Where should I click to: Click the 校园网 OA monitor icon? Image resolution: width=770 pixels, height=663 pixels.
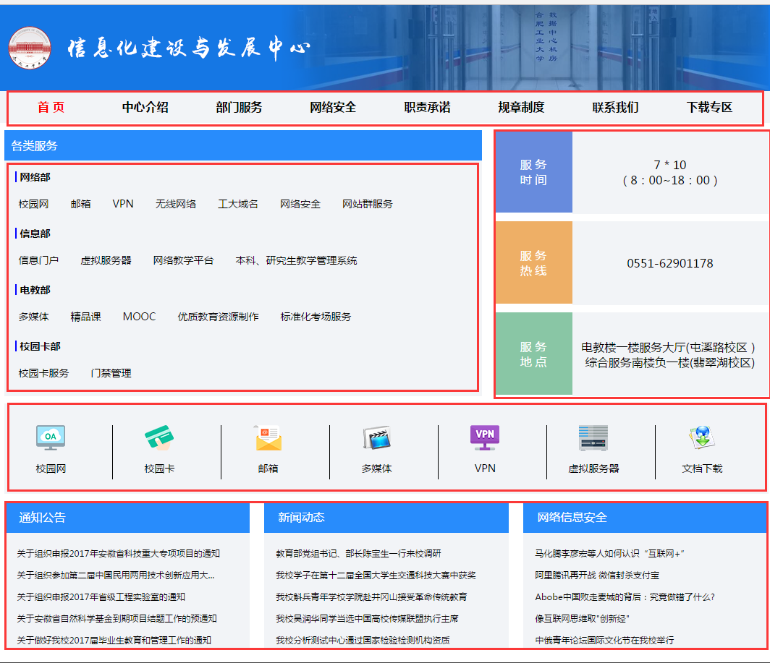tap(51, 437)
